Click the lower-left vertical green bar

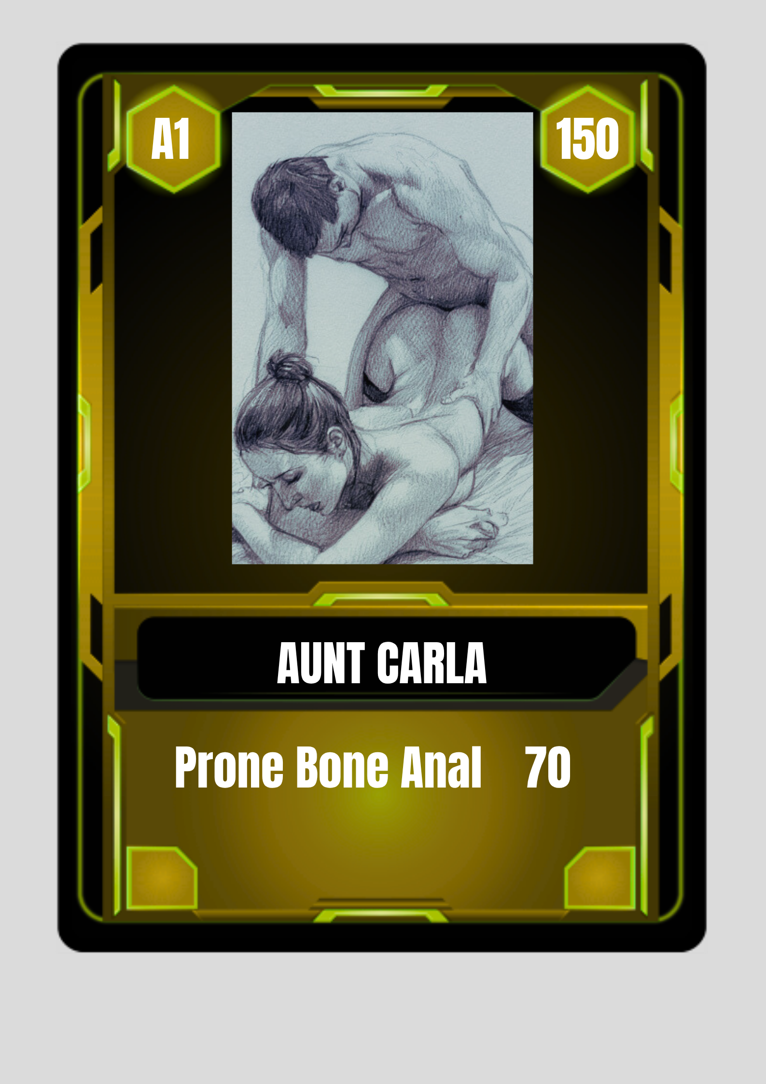(115, 815)
